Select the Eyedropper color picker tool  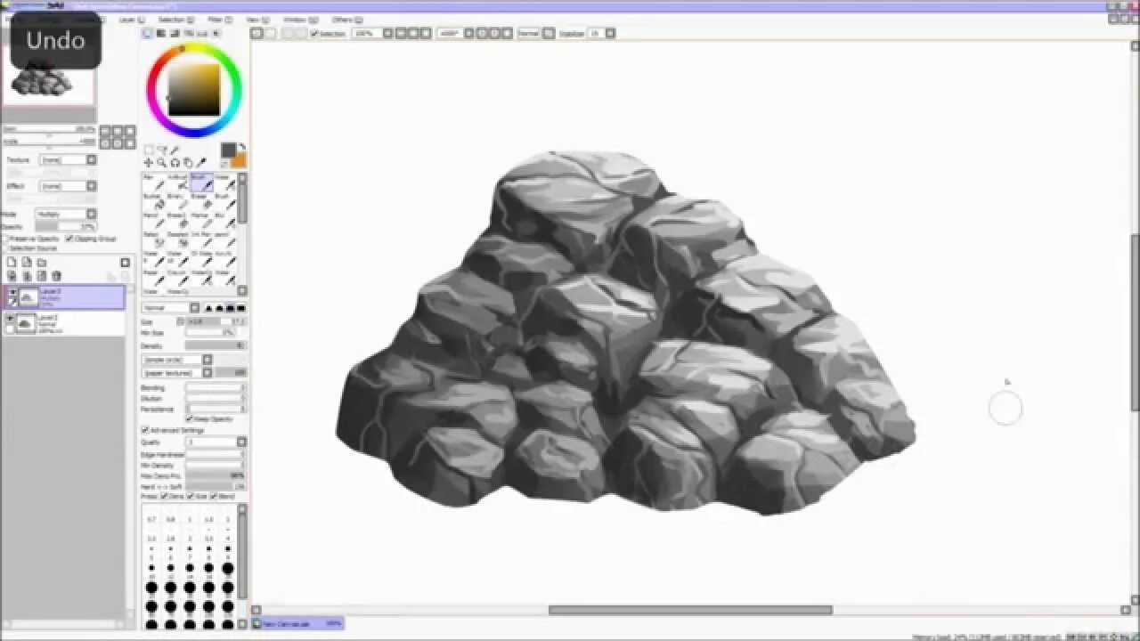point(200,163)
